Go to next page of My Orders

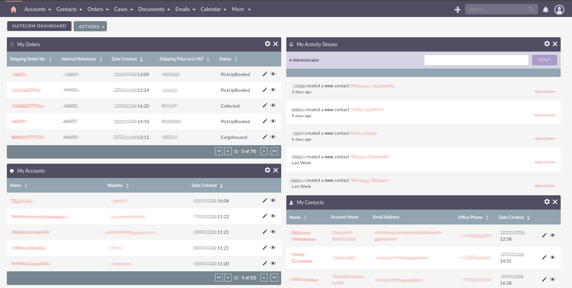[x=264, y=151]
